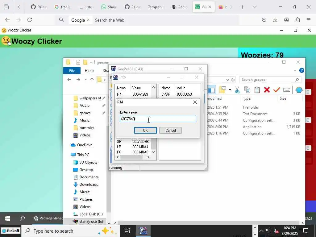This screenshot has width=316, height=237.
Task: Sort files by Type column header
Action: (x=247, y=98)
